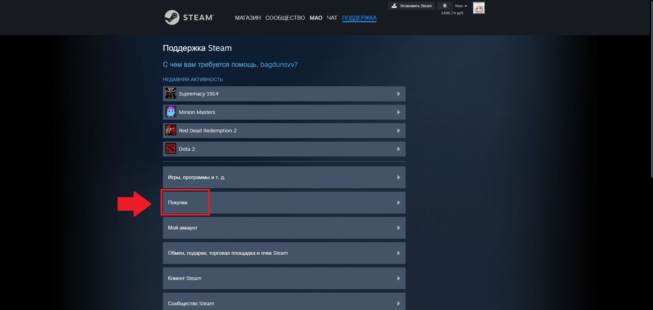Open the МАГАЗИН menu
The width and height of the screenshot is (653, 310).
pyautogui.click(x=248, y=18)
